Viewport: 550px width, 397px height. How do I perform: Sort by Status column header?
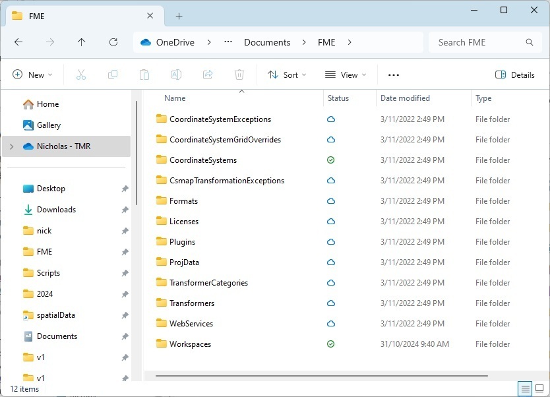(x=338, y=98)
